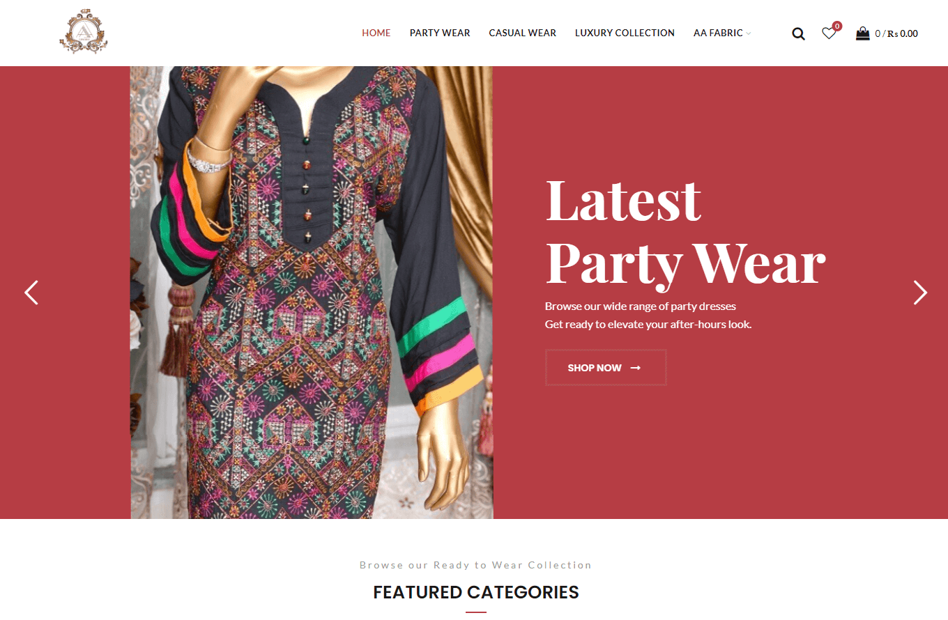Go to next slide arrow

pos(920,293)
